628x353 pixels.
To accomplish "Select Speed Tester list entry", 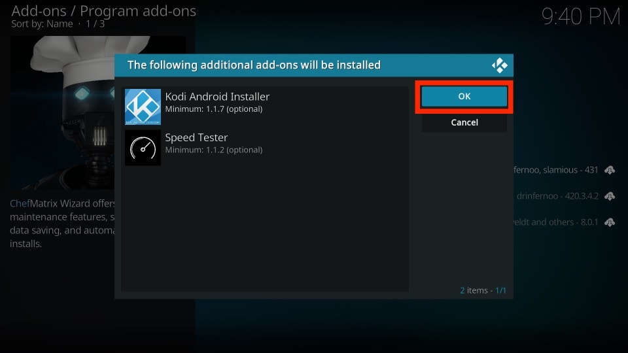I will coord(265,148).
